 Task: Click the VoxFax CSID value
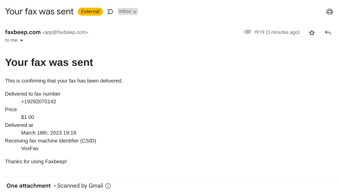pos(30,149)
